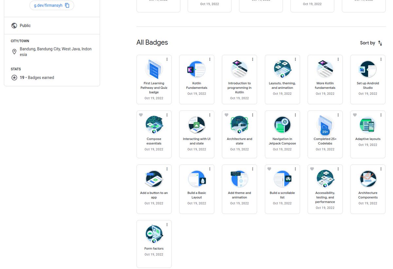The height and width of the screenshot is (269, 393).
Task: Select the Build a Basic Layout badge icon
Action: (x=196, y=179)
